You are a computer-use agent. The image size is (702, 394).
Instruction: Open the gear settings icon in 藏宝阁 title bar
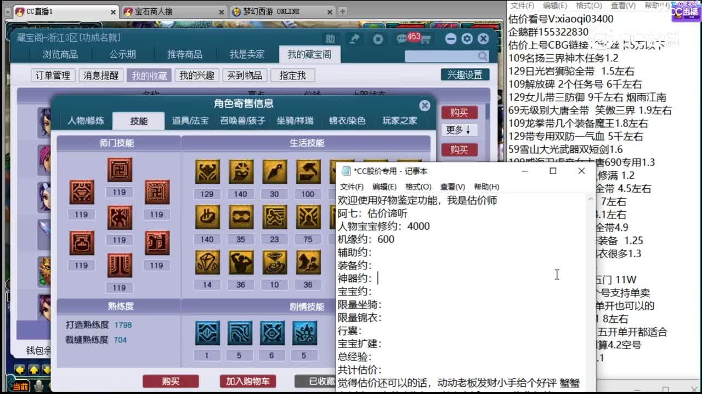(467, 38)
